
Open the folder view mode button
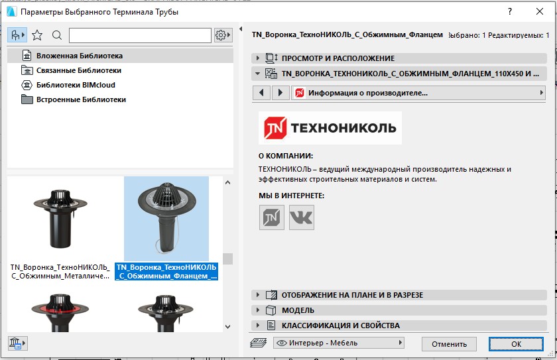pos(17,35)
